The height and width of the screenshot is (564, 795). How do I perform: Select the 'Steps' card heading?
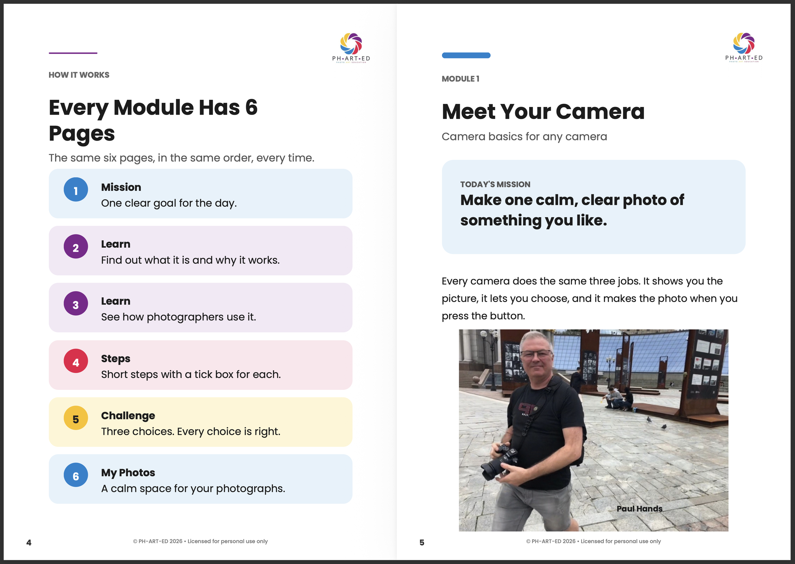pyautogui.click(x=116, y=359)
